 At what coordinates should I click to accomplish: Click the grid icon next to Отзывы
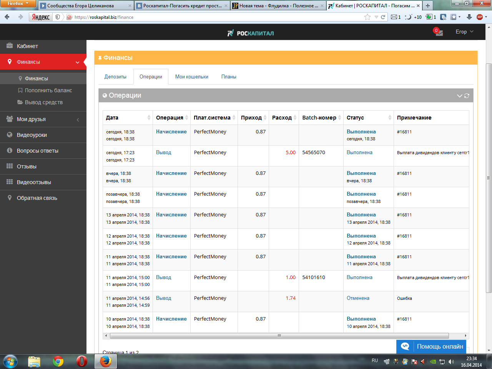(x=10, y=166)
